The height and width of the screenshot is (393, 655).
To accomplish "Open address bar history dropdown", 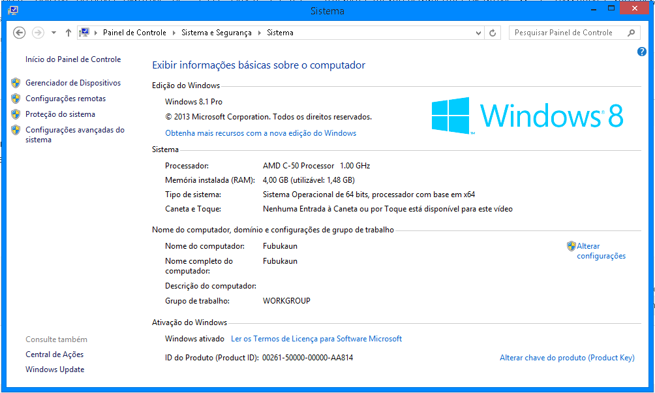I will point(479,33).
